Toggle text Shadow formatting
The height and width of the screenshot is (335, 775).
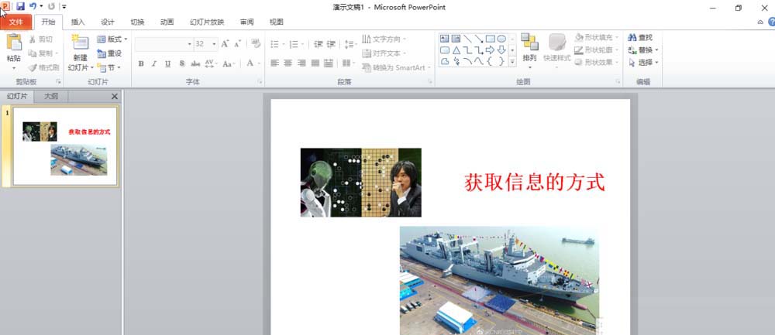181,63
